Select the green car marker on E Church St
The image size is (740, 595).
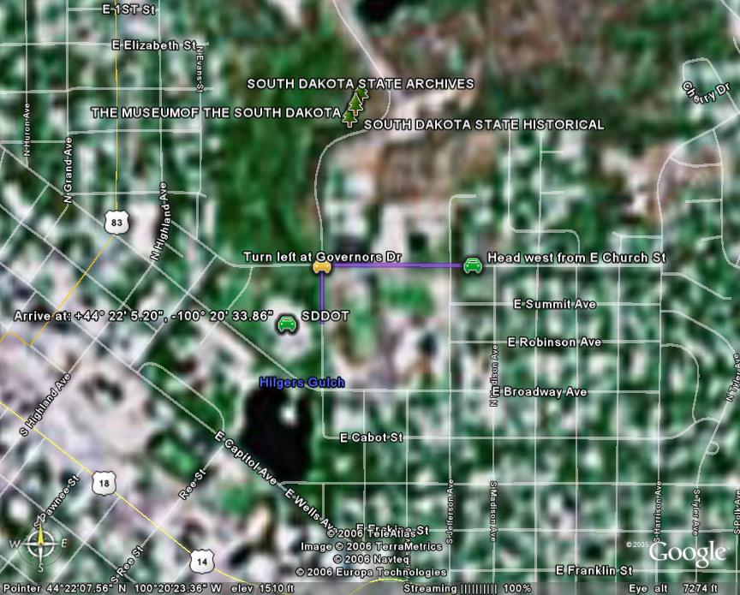coord(473,265)
